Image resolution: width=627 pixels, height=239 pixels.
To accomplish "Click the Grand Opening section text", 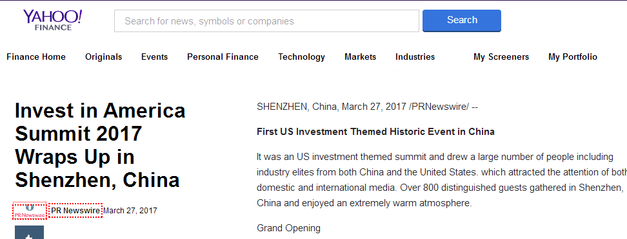I will click(288, 228).
